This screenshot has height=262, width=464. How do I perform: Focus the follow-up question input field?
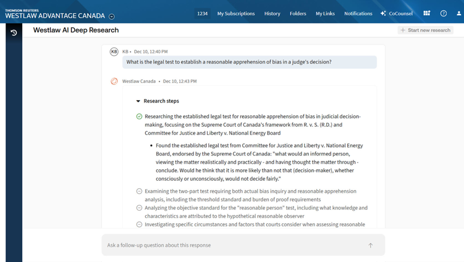coord(232,245)
